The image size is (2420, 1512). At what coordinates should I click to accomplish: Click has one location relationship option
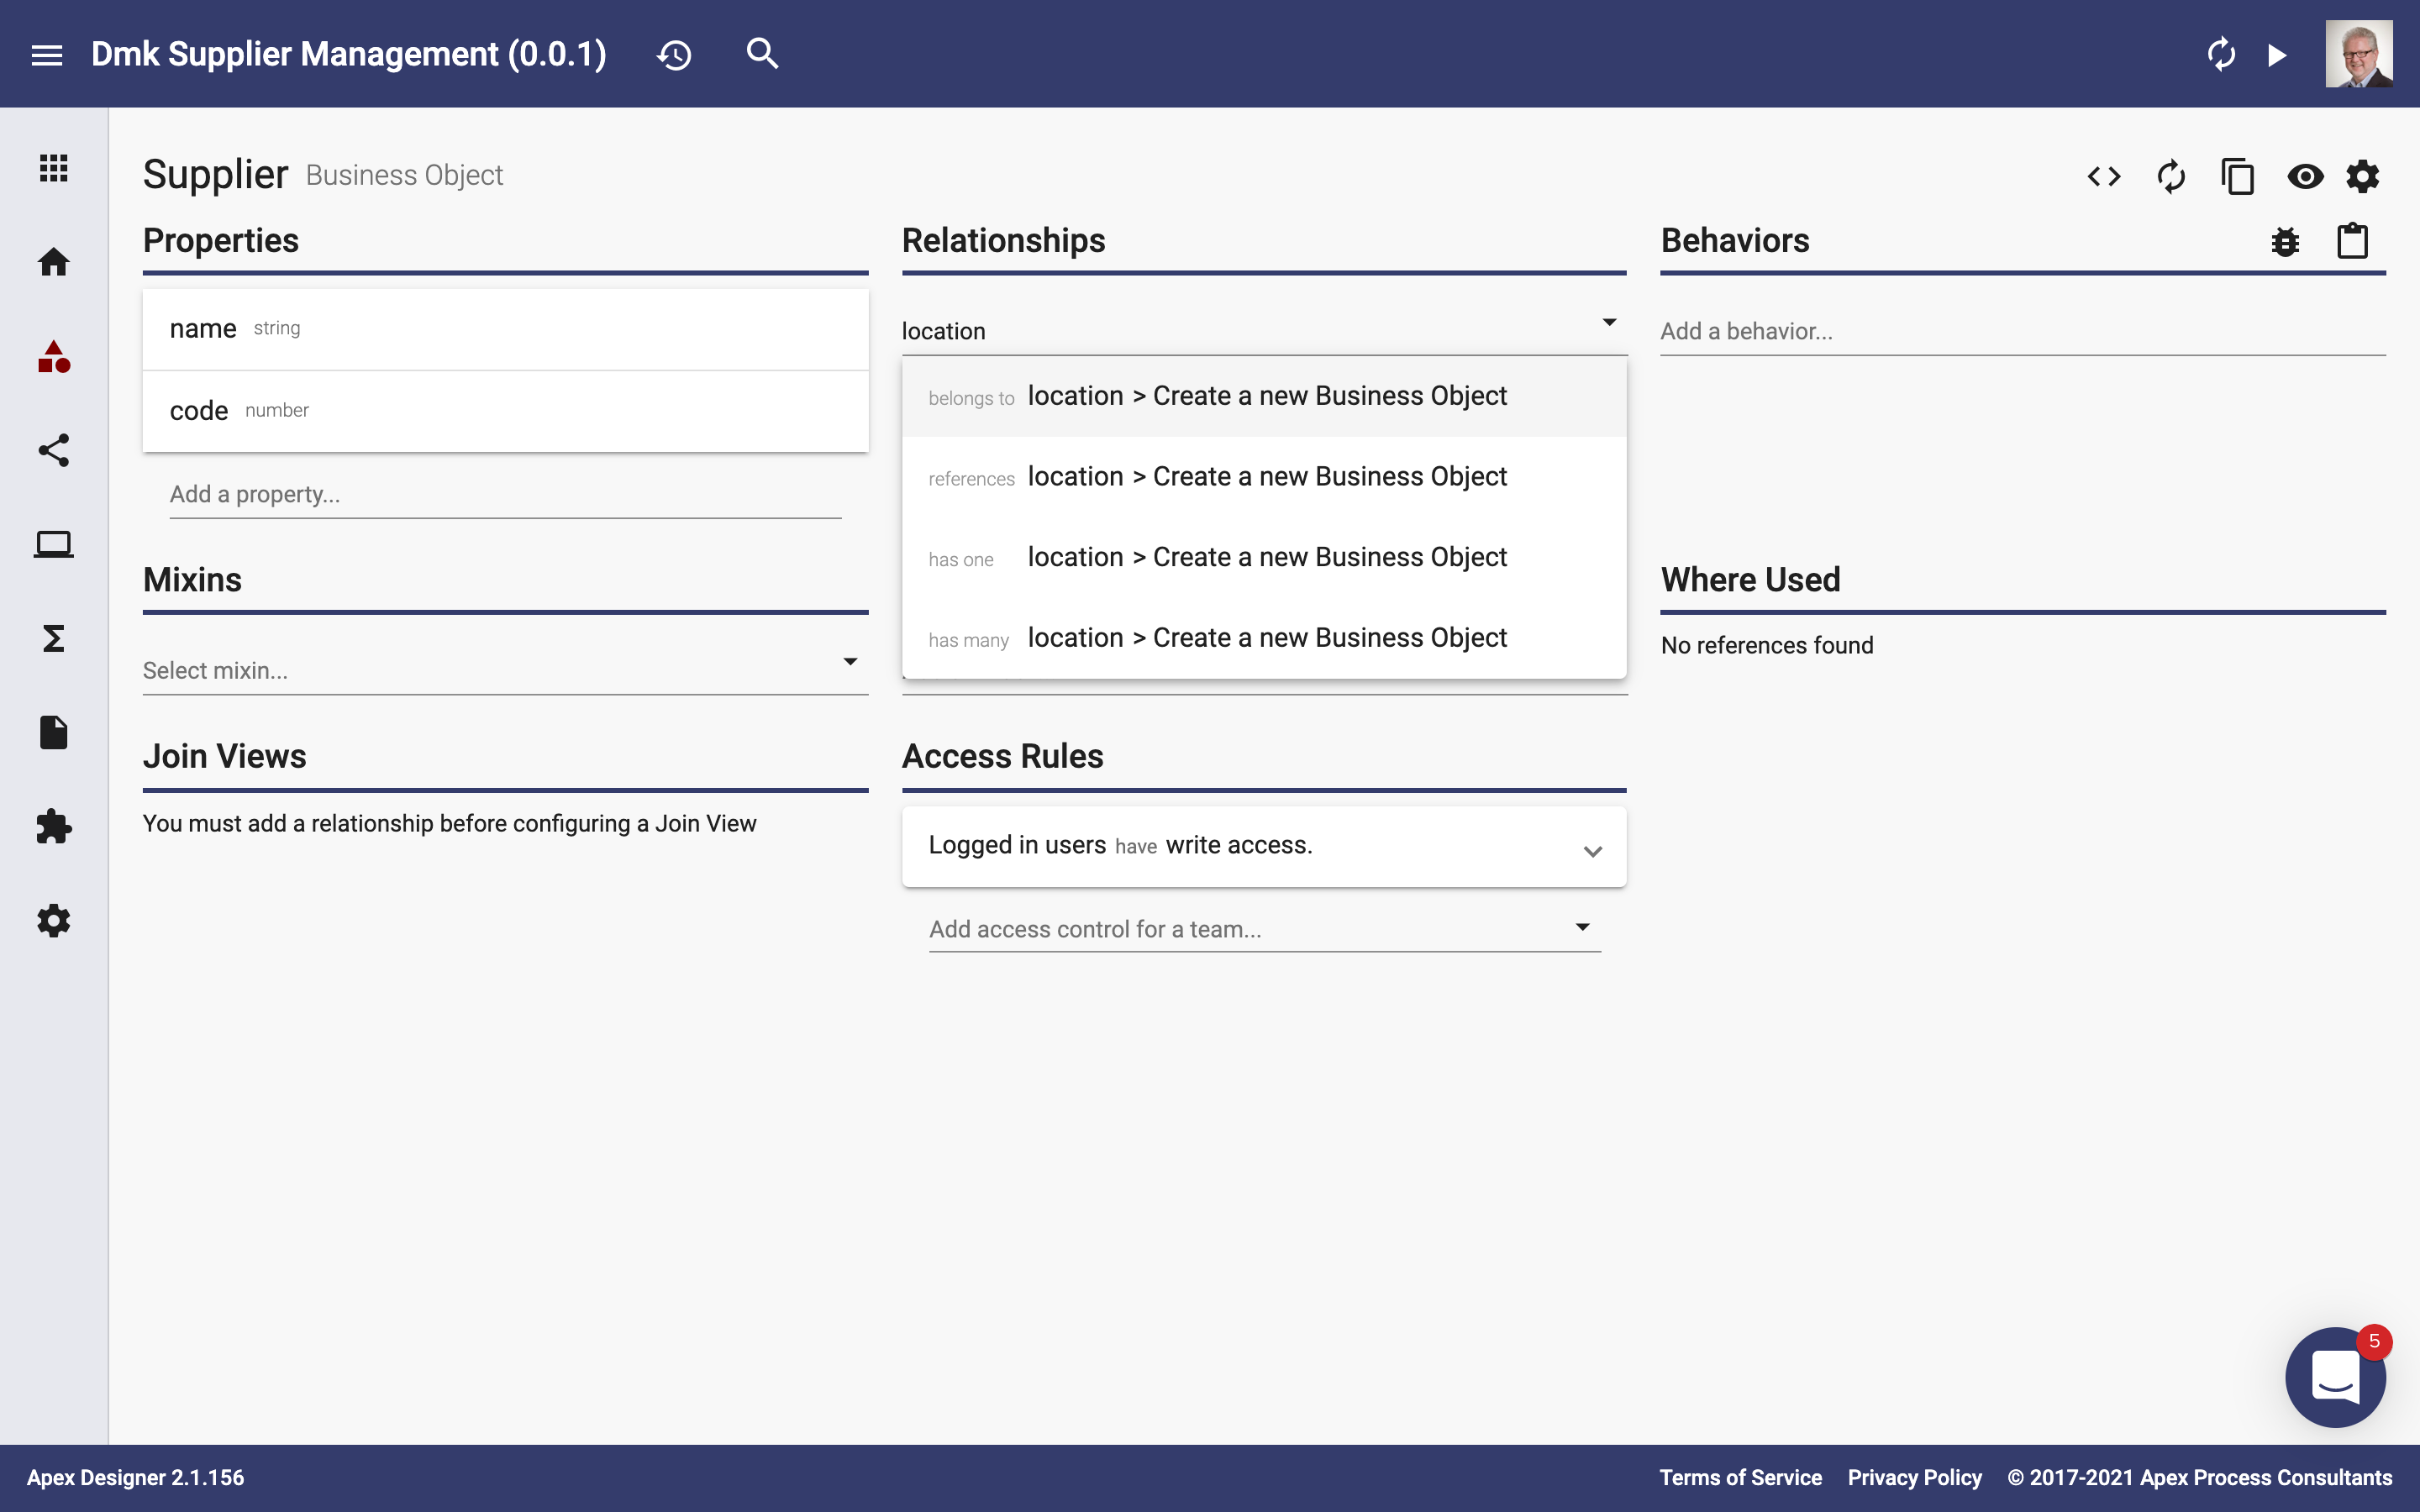tap(1266, 556)
